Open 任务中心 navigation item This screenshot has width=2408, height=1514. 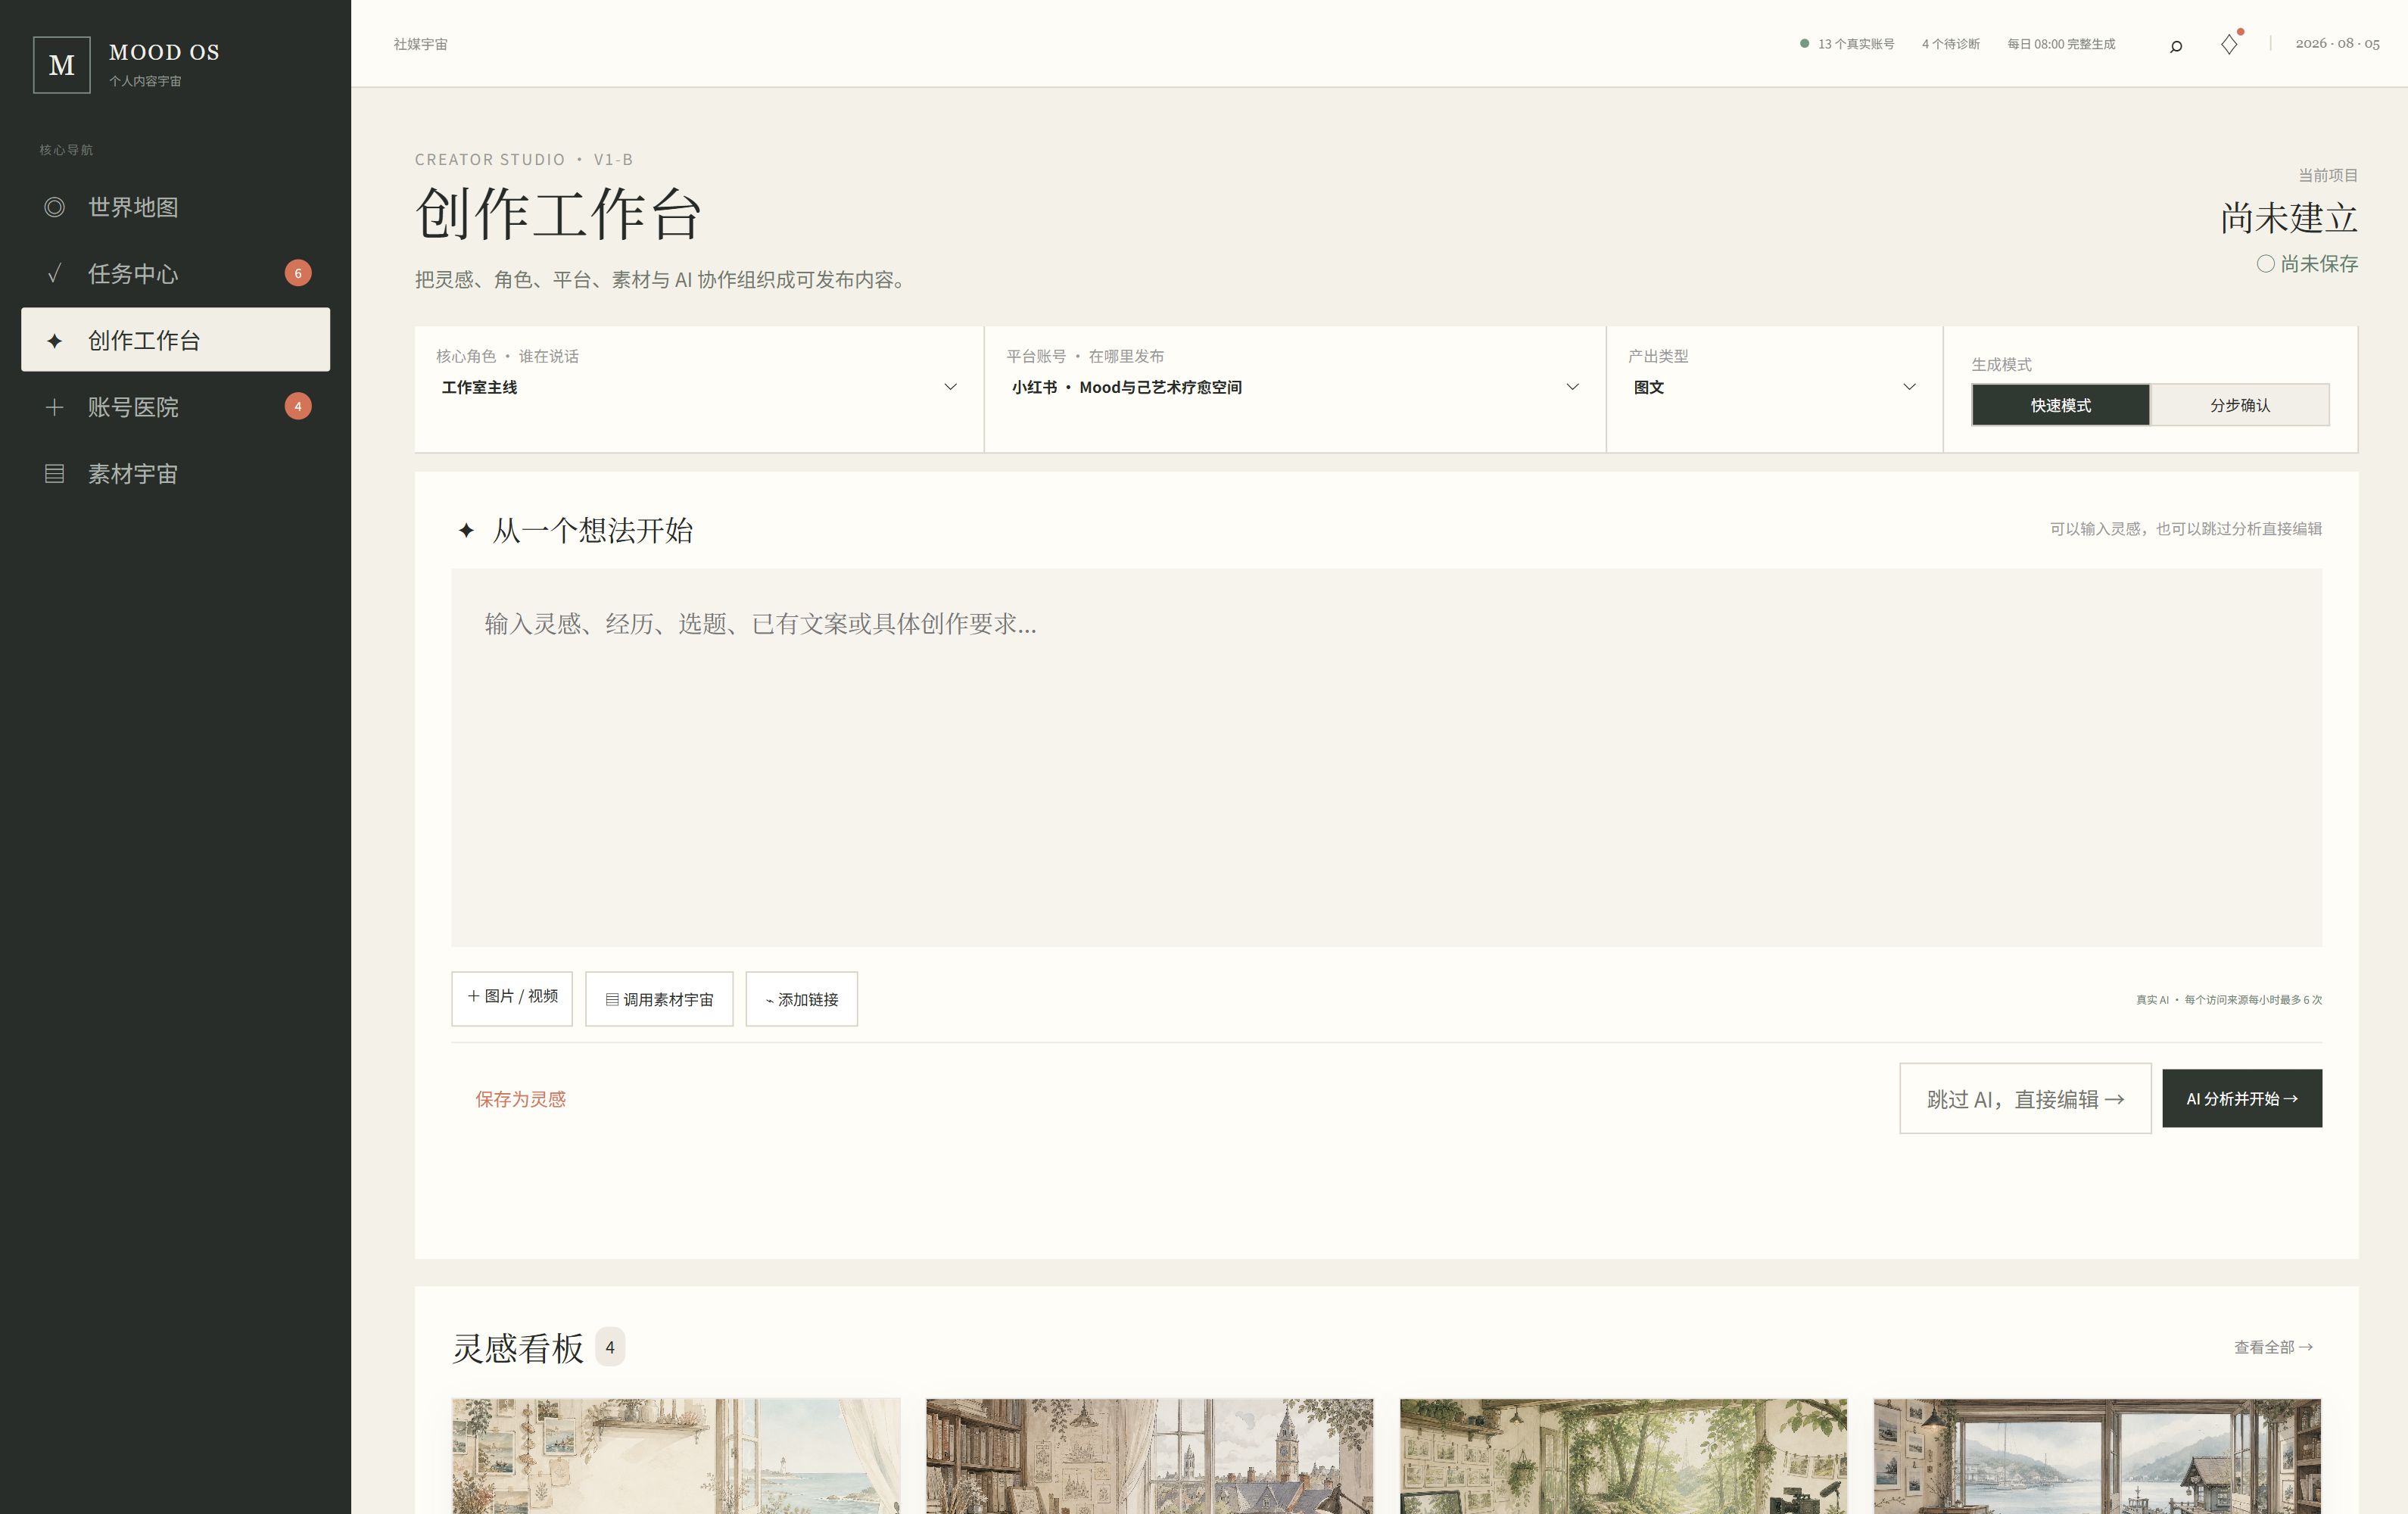(175, 274)
